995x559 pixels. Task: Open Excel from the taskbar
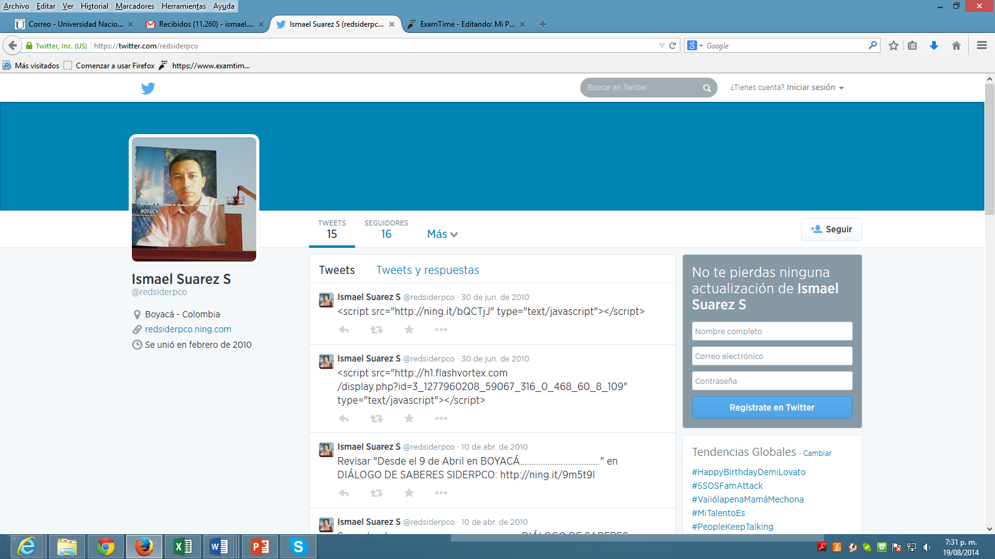point(183,547)
